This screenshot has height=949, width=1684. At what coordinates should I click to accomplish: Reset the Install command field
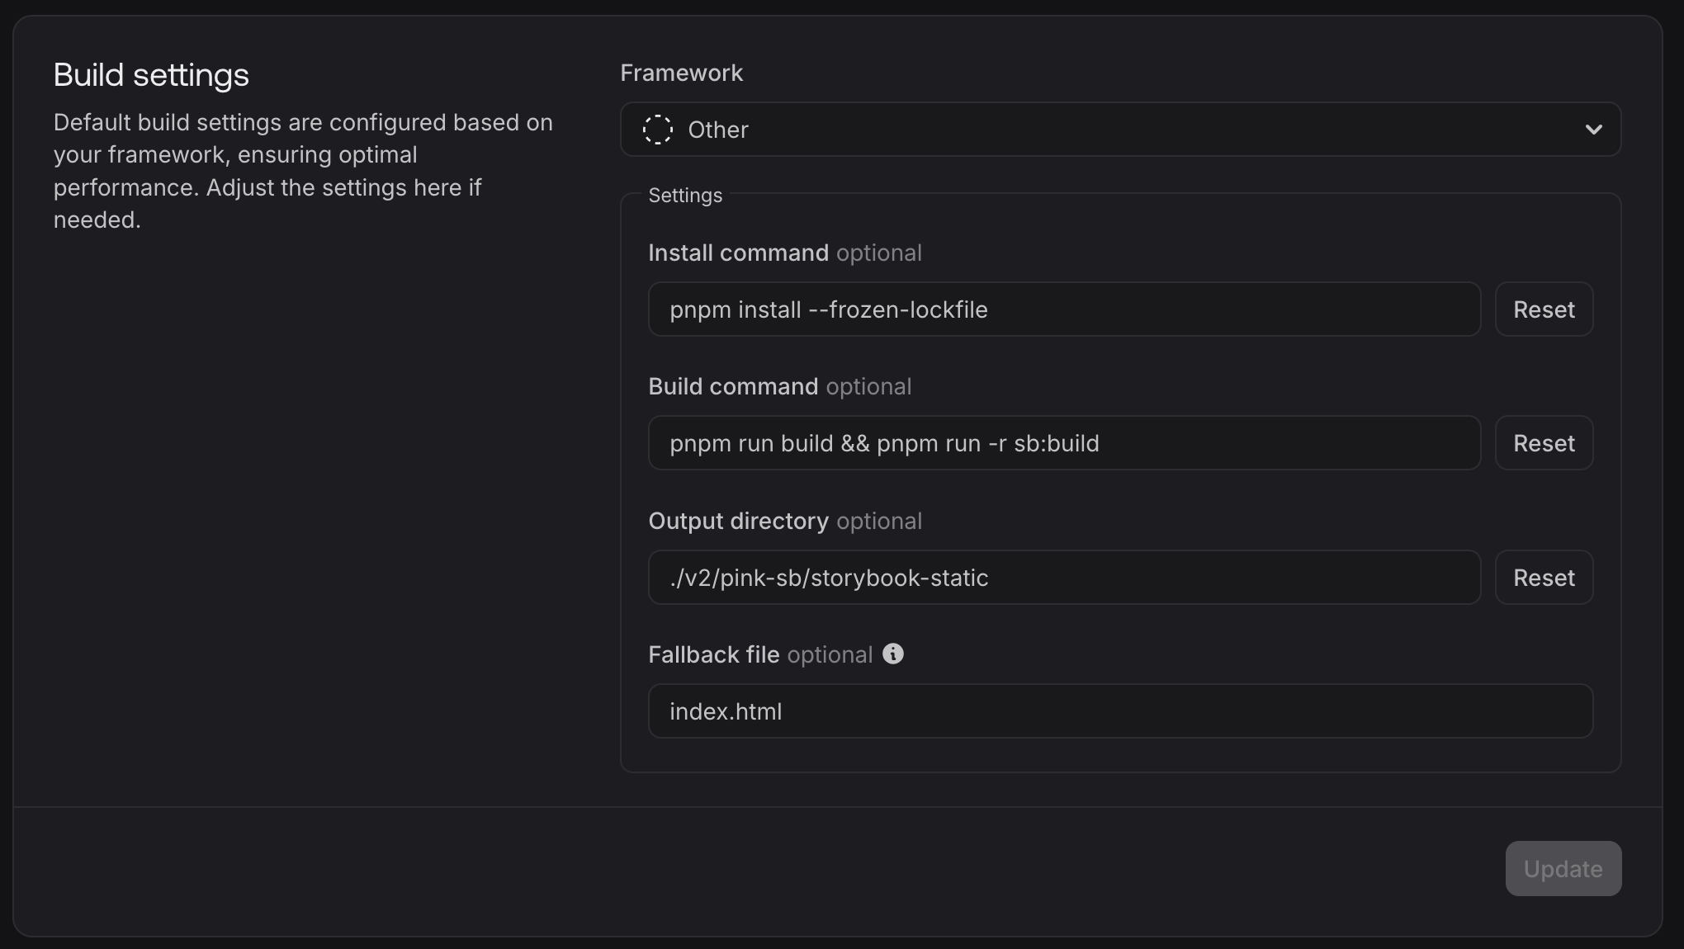pos(1544,309)
